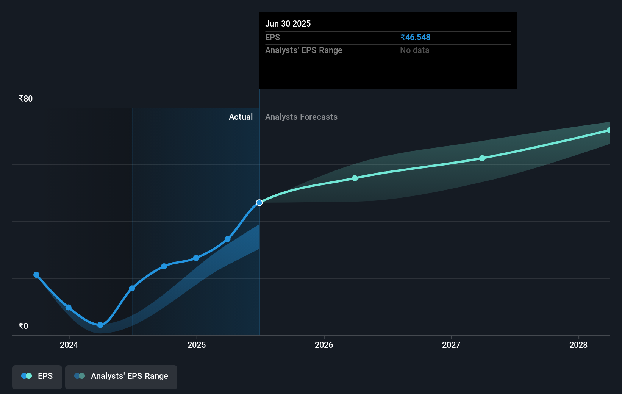Image resolution: width=622 pixels, height=394 pixels.
Task: Click the 2026 axis label
Action: point(324,345)
